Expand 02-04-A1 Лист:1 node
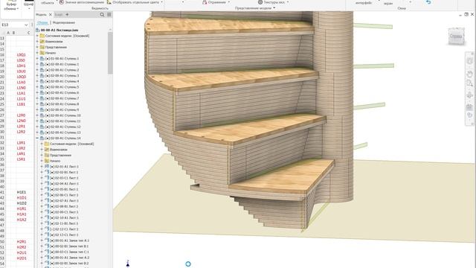Viewport: 476px width, 268px height. coord(42,184)
